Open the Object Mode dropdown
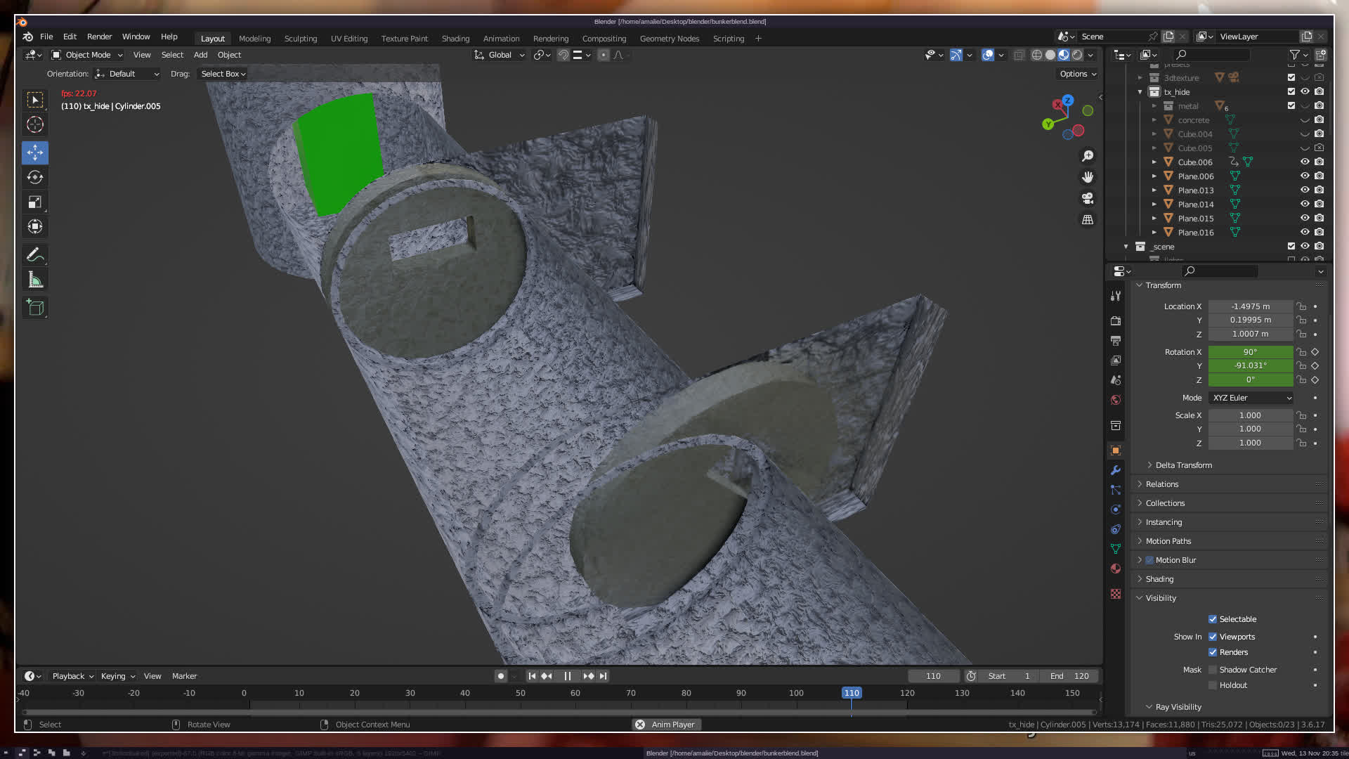The height and width of the screenshot is (759, 1349). pyautogui.click(x=87, y=55)
